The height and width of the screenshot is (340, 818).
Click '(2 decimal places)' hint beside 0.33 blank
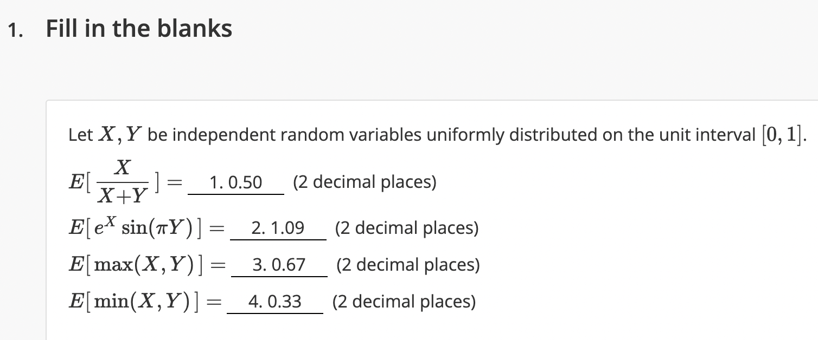point(404,302)
